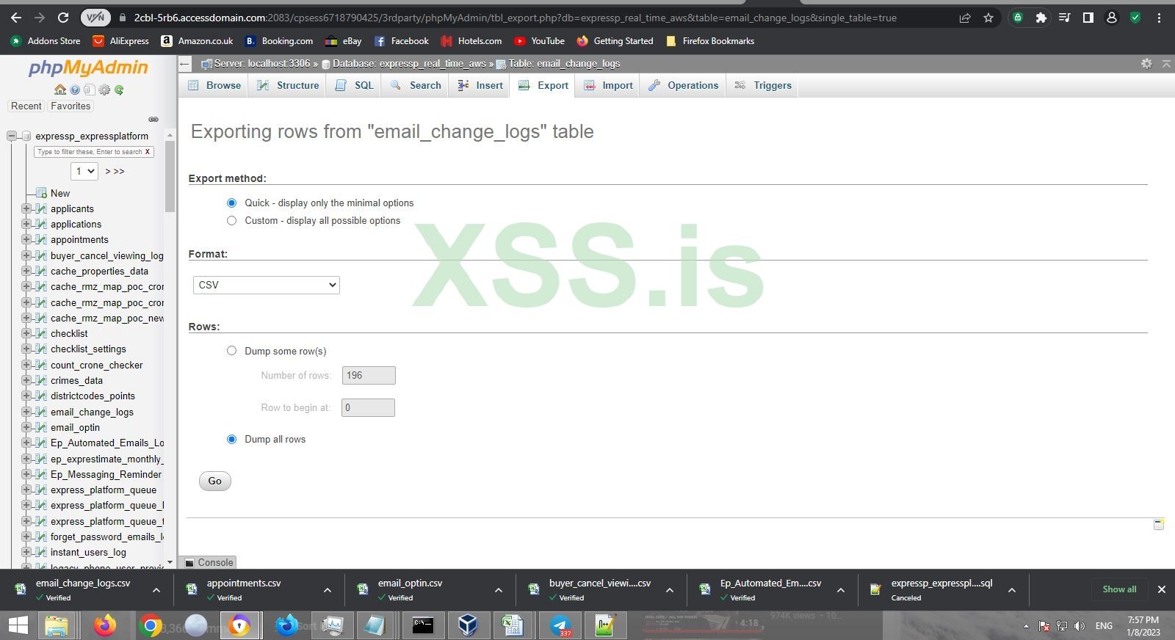Image resolution: width=1175 pixels, height=640 pixels.
Task: Open the Database breadcrumb link
Action: pyautogui.click(x=408, y=64)
